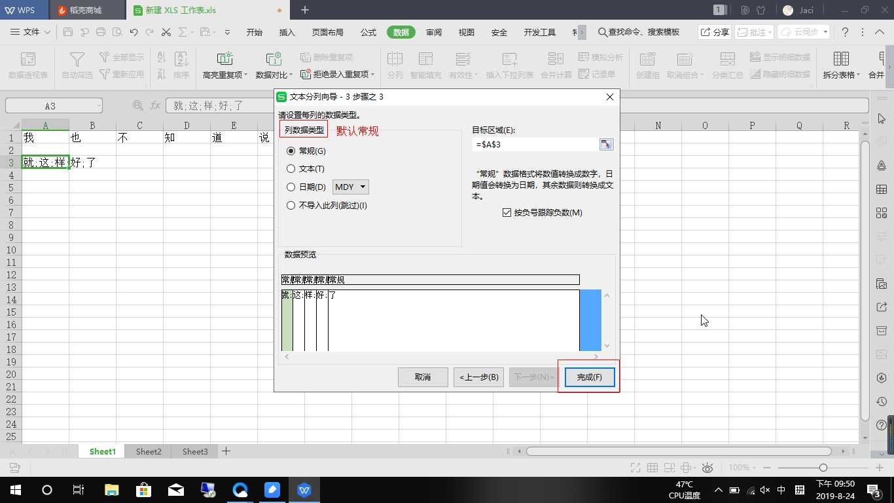Expand the quick access toolbar customize arrow
The width and height of the screenshot is (894, 503).
click(227, 32)
